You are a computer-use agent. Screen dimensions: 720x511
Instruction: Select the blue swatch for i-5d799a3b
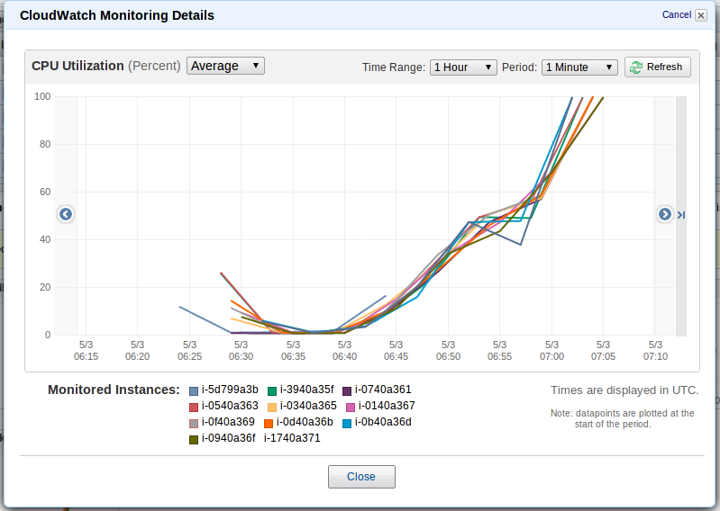(x=194, y=391)
